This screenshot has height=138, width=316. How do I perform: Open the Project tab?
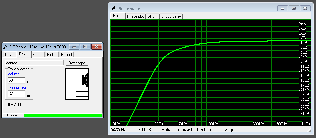coord(66,54)
